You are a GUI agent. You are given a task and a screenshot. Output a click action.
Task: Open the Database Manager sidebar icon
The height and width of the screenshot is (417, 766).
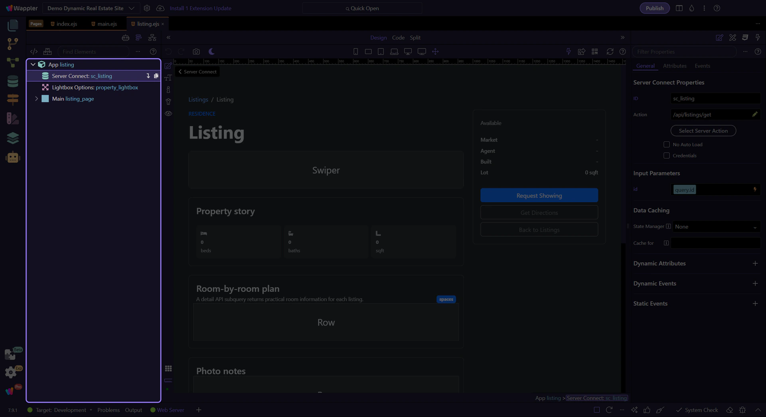13,81
